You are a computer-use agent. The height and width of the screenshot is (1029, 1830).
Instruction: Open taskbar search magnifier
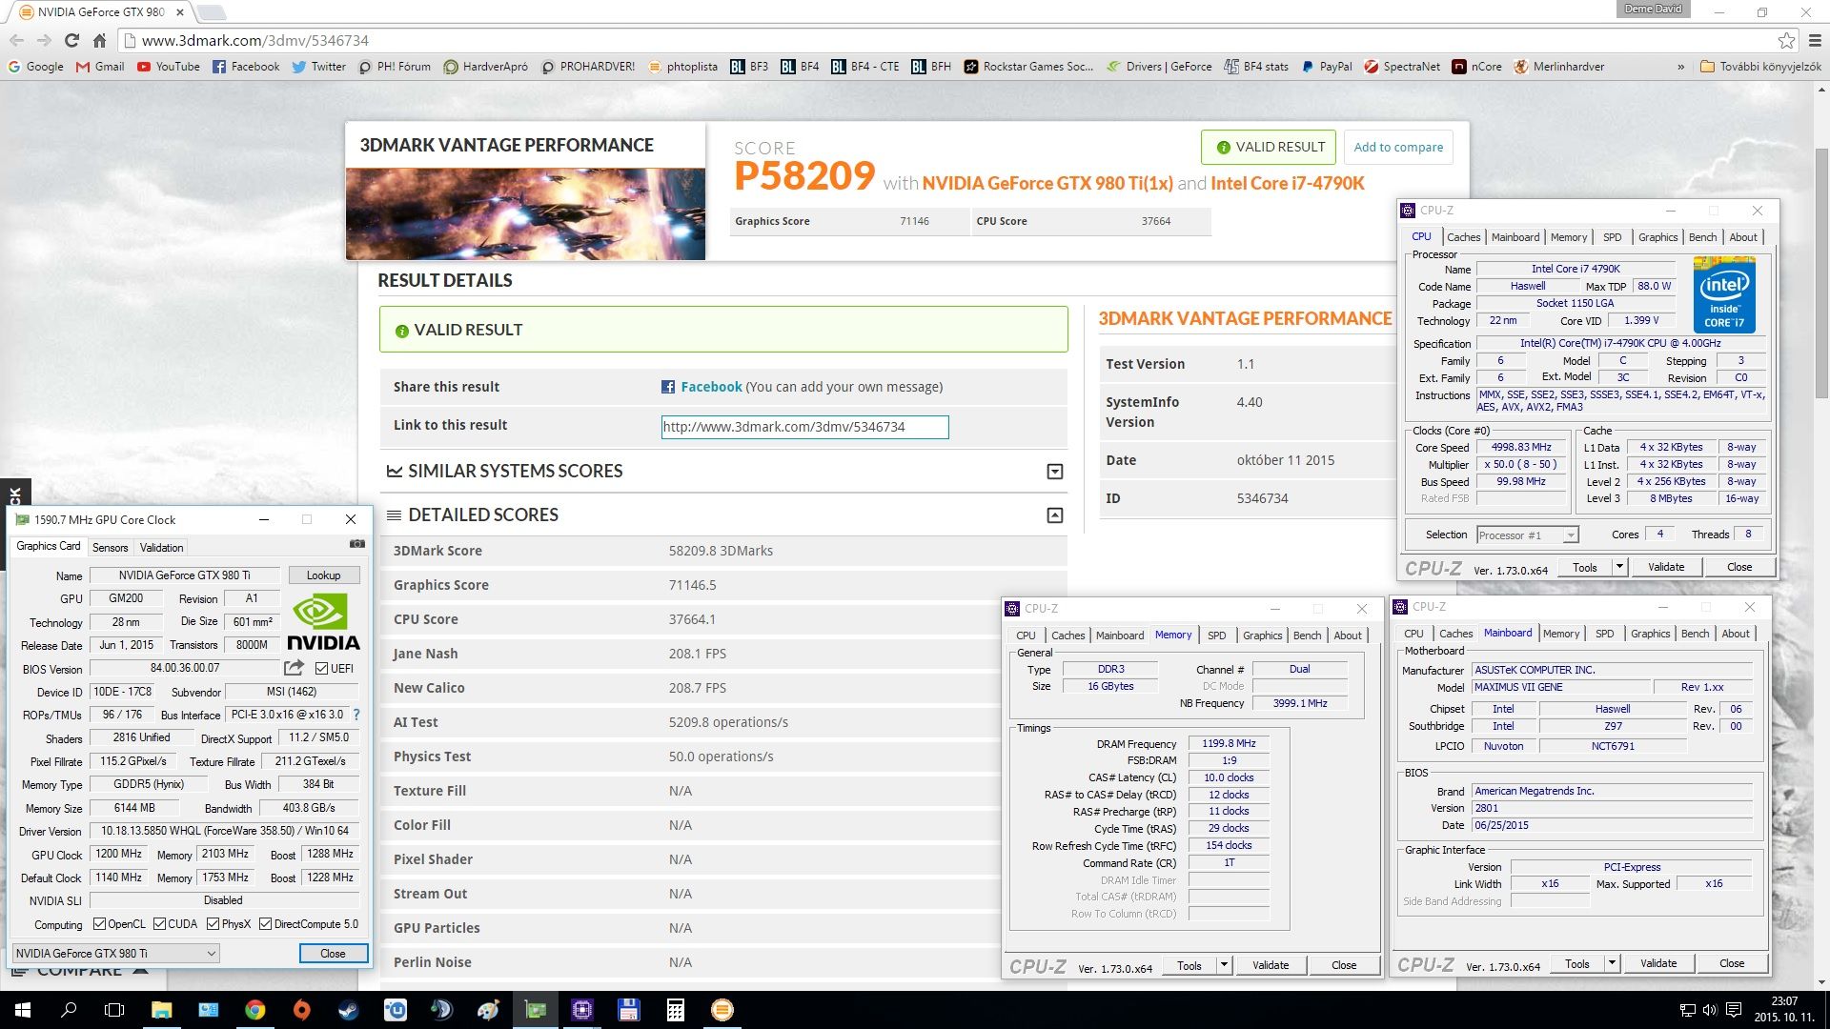tap(69, 1010)
